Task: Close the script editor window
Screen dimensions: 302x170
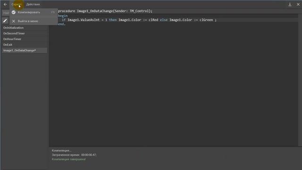Action: [298, 4]
